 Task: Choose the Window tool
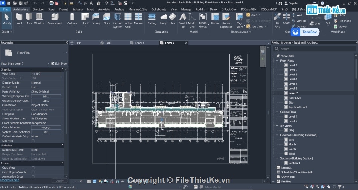39,19
